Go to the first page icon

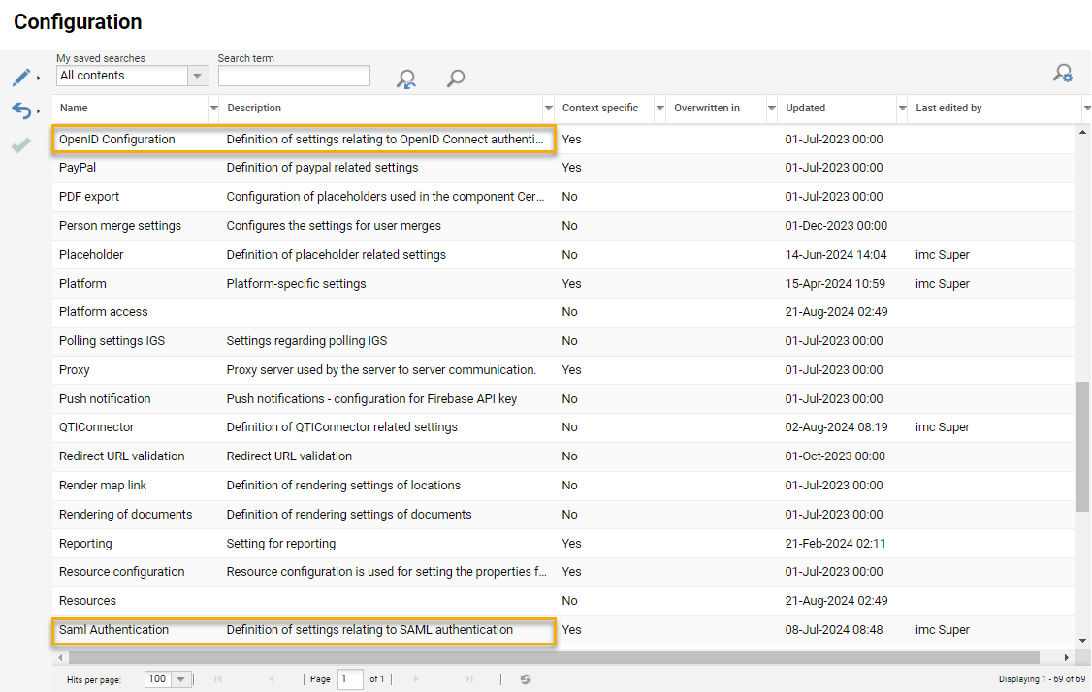[x=218, y=679]
